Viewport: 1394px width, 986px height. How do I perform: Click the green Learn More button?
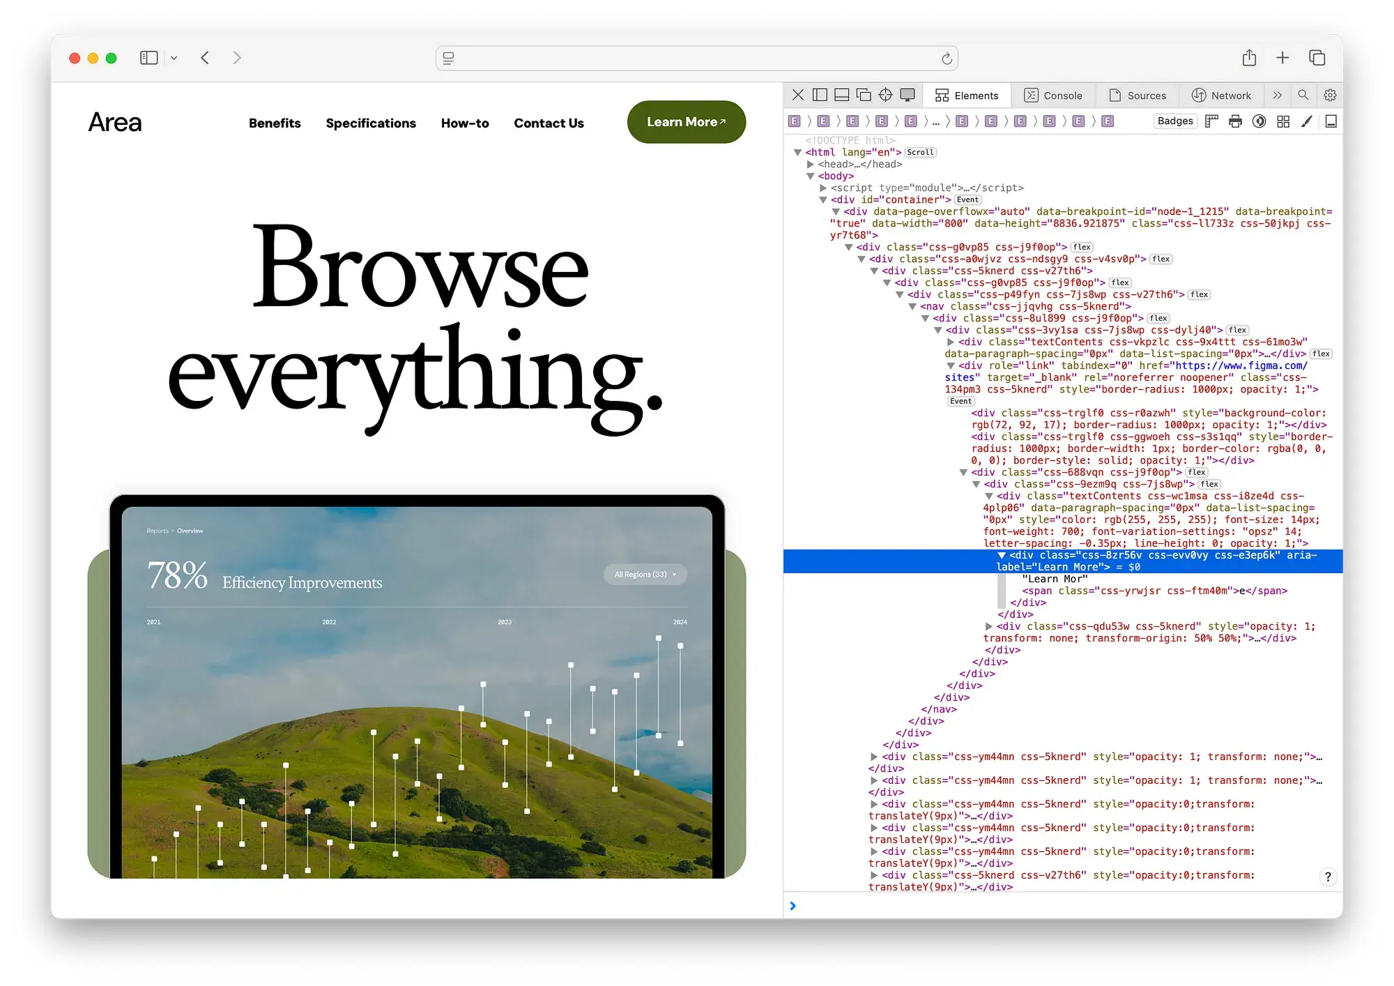click(687, 122)
